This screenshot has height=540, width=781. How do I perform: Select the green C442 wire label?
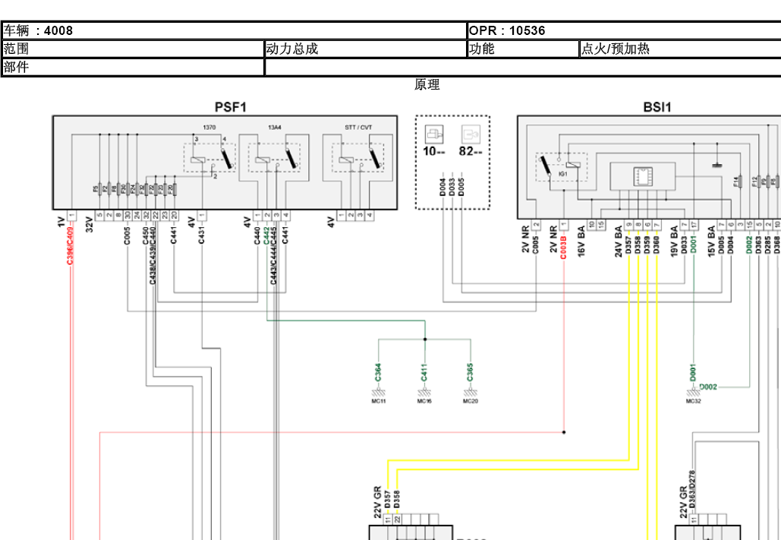(267, 235)
